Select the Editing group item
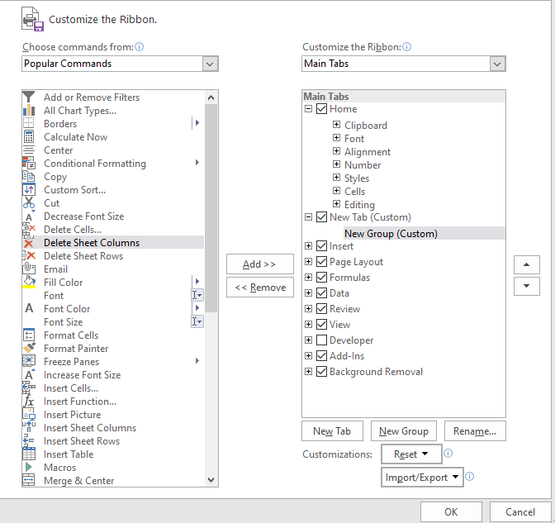Screen dimensions: 555x523 [x=359, y=204]
